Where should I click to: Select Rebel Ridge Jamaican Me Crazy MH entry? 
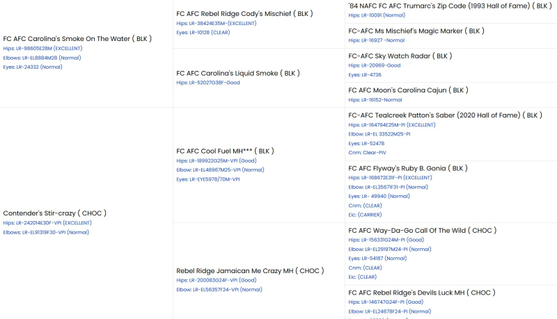pyautogui.click(x=250, y=271)
